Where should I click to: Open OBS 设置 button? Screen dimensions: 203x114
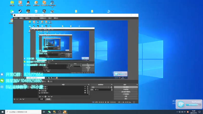[x=126, y=97]
